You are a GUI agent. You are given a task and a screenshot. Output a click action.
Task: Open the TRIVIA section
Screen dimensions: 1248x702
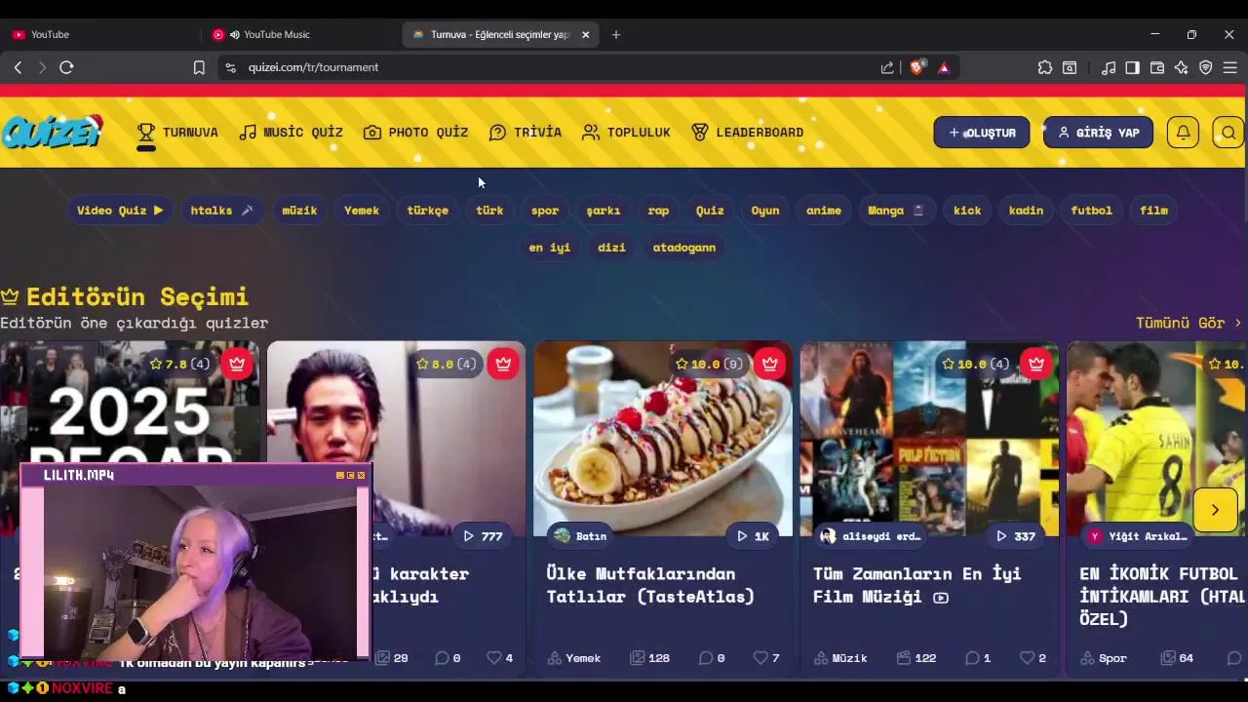pos(526,133)
